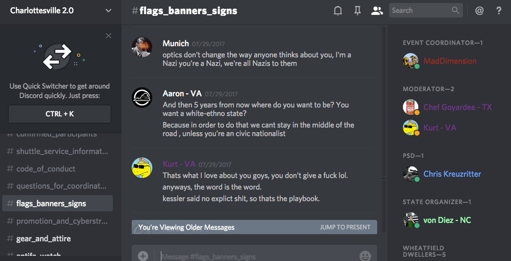511x261 pixels.
Task: Click the attach file plus button
Action: 143,256
